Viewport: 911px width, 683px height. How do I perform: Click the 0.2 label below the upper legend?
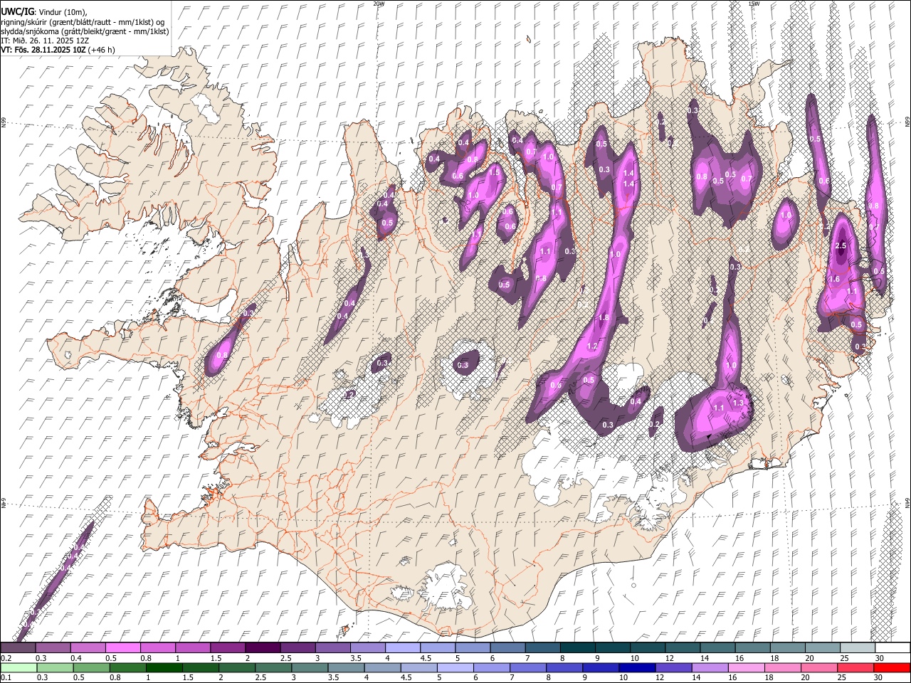click(x=6, y=658)
